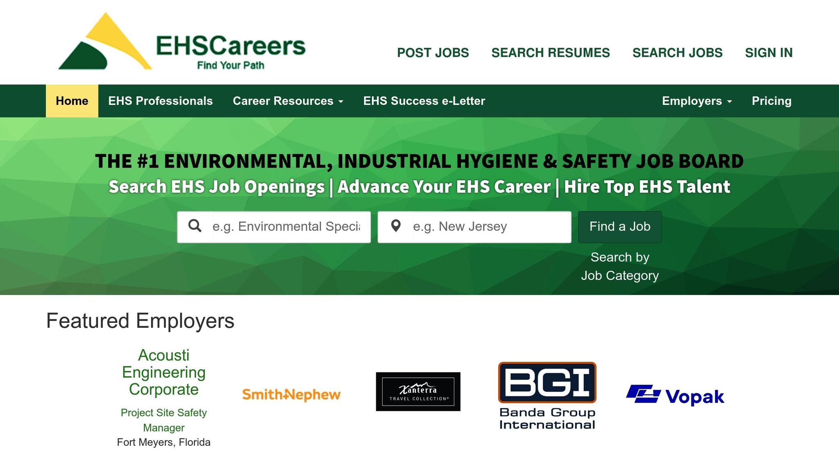Select the Smith+Nephew employer logo
The image size is (839, 472).
coord(291,395)
